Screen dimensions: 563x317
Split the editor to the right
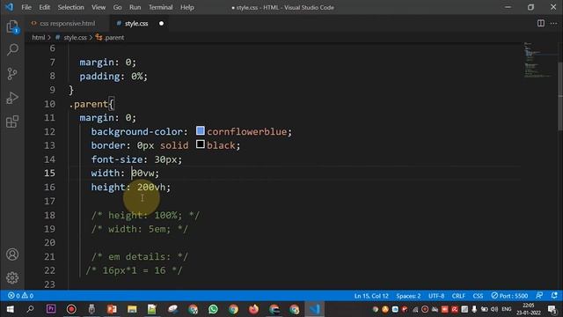coord(541,24)
